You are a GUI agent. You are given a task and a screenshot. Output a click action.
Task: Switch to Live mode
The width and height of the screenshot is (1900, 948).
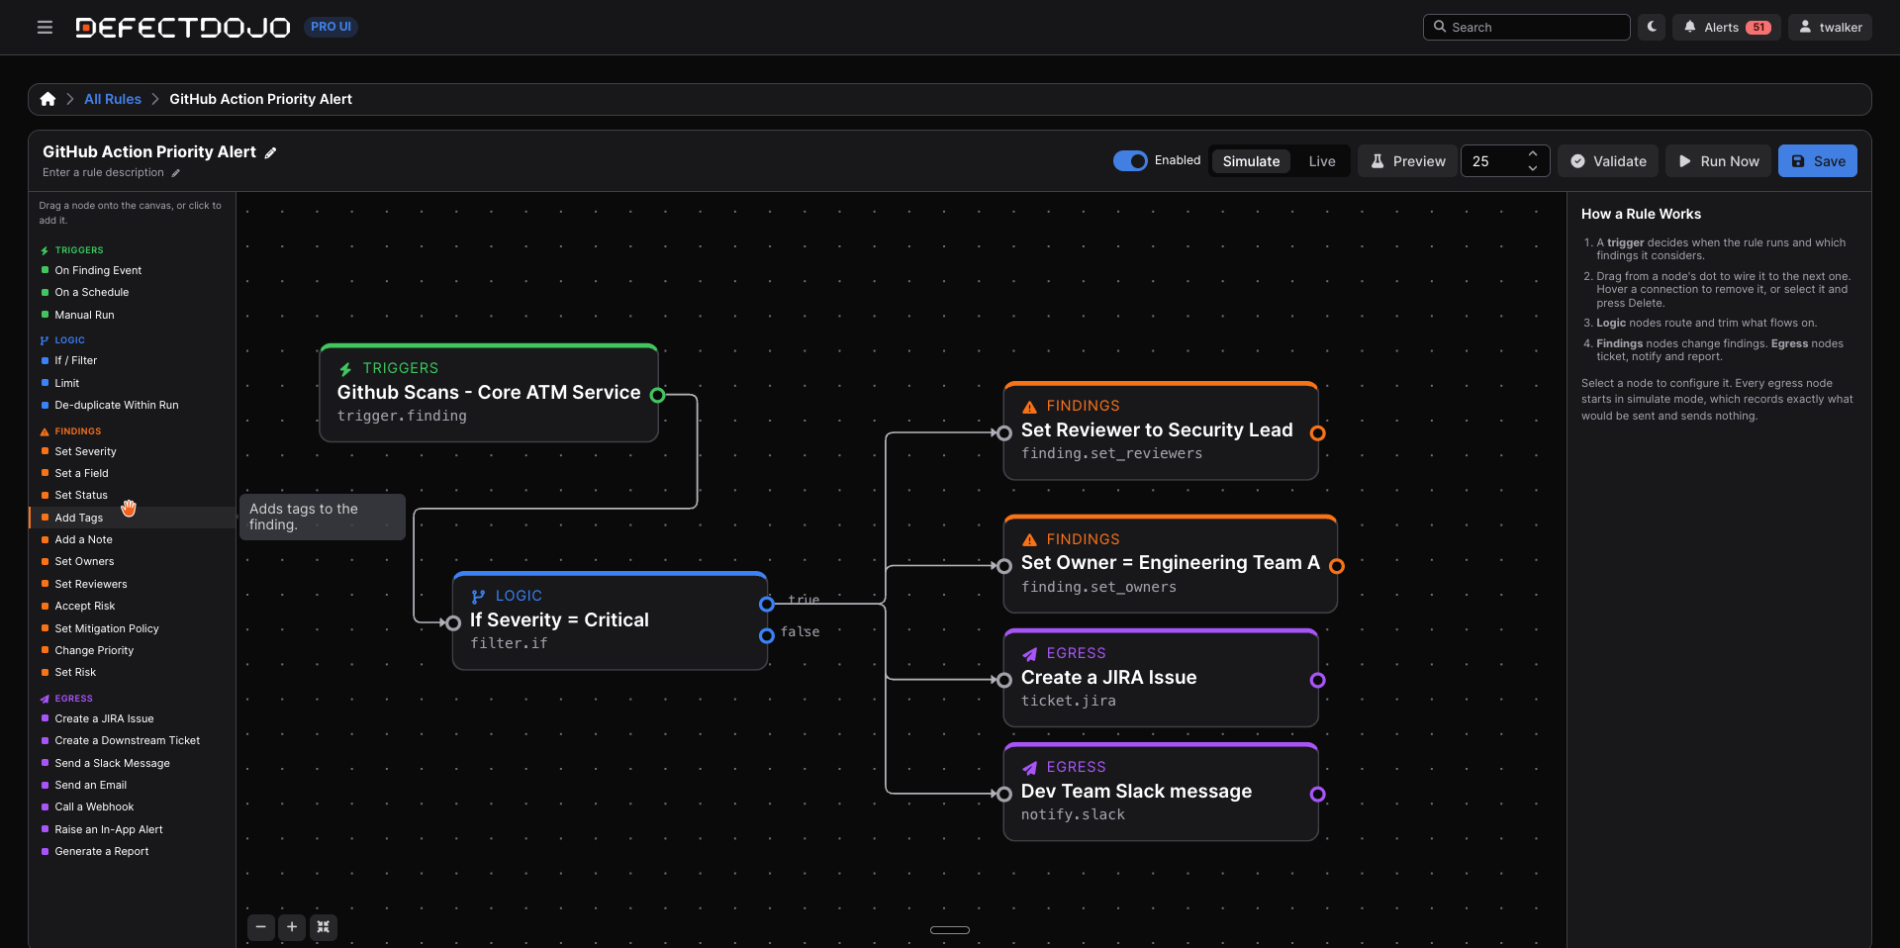coord(1322,161)
